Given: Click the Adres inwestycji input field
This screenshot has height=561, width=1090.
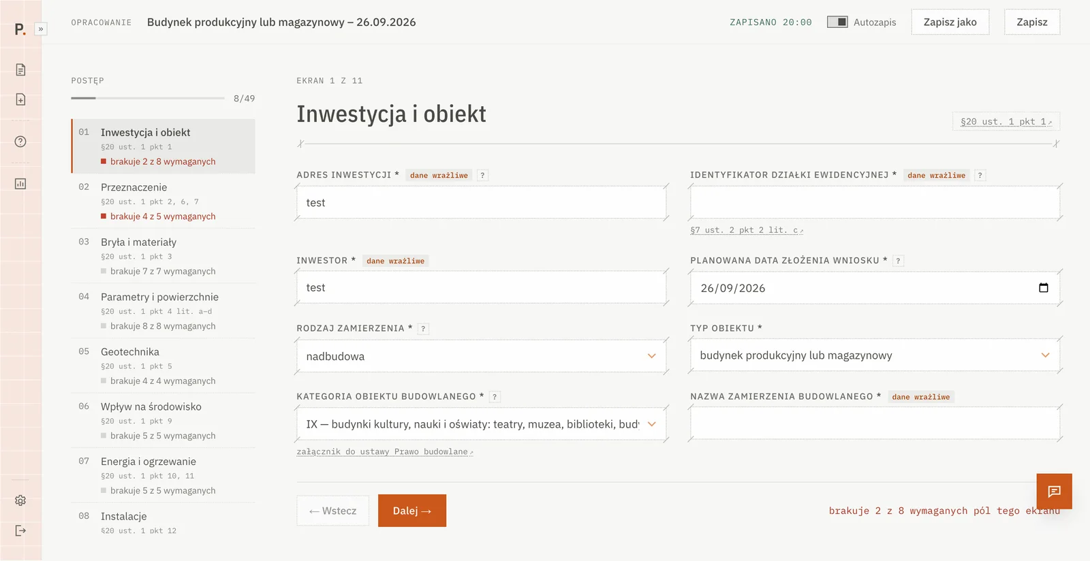Looking at the screenshot, I should coord(482,203).
